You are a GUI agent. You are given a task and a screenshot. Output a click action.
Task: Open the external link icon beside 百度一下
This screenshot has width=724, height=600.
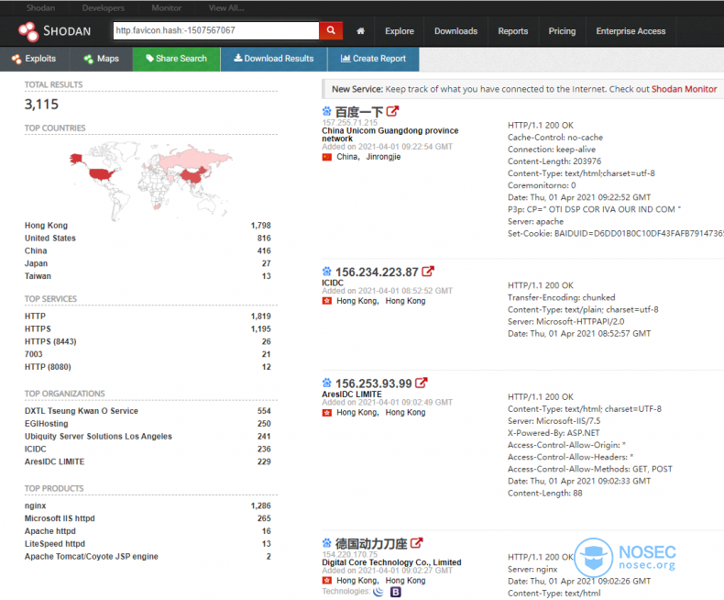tap(392, 111)
